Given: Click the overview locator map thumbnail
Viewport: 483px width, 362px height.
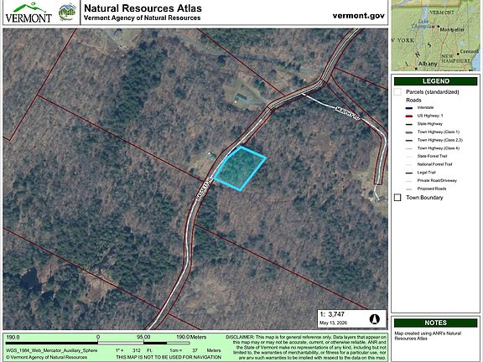Looking at the screenshot, I should (435, 35).
